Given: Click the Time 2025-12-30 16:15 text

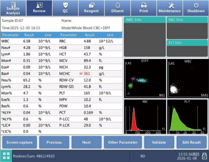Looking at the screenshot, I should [x=21, y=28].
